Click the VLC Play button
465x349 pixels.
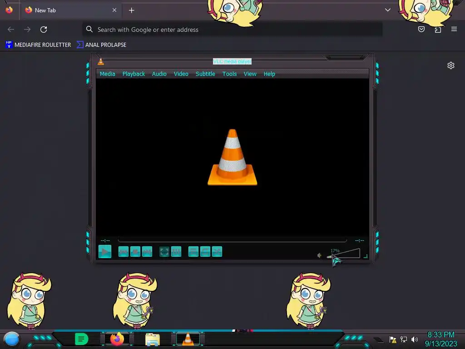click(105, 252)
